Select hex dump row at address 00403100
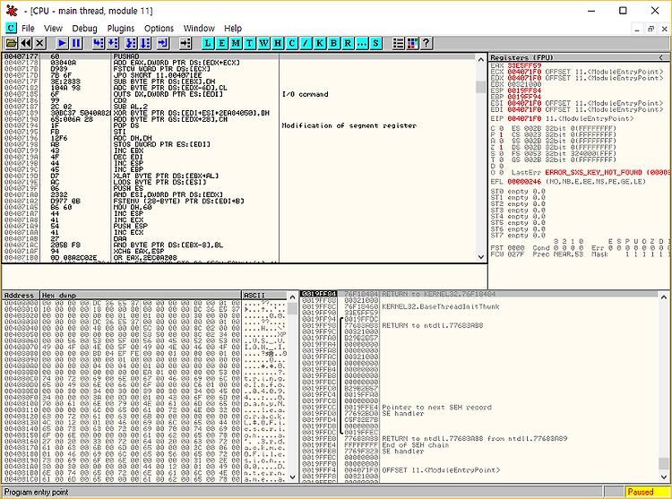 click(144, 403)
